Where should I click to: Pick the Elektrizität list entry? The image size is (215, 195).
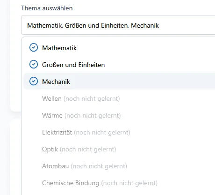[119, 132]
